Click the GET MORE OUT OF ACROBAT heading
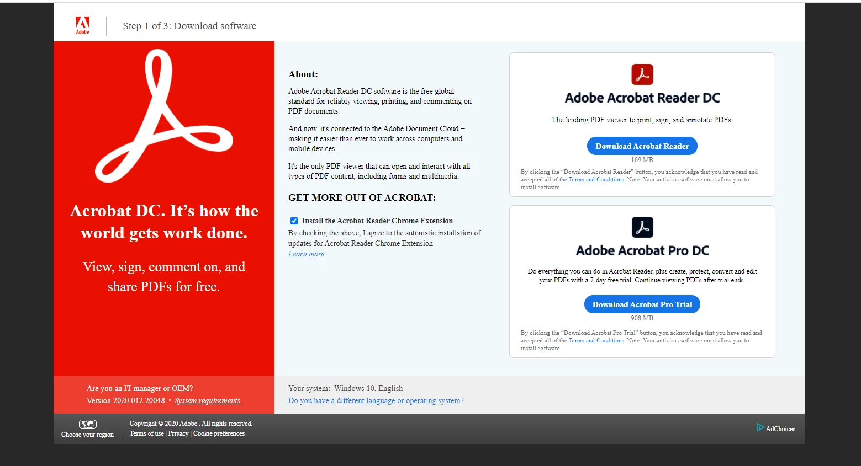861x466 pixels. pos(362,197)
